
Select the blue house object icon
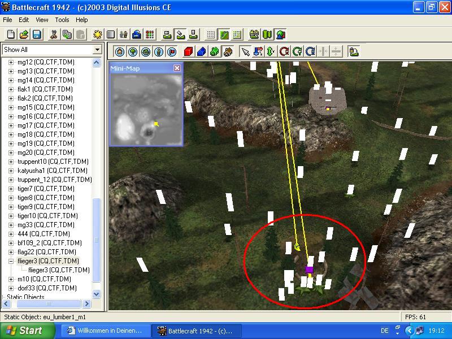[x=201, y=51]
